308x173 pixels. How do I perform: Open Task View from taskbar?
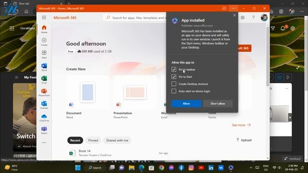(x=112, y=168)
